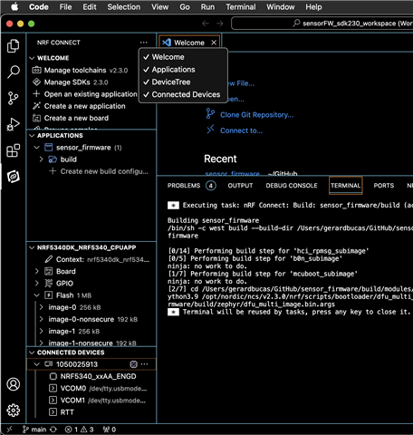
Task: Uncheck Connected Devices in the views menu
Action: click(x=183, y=94)
